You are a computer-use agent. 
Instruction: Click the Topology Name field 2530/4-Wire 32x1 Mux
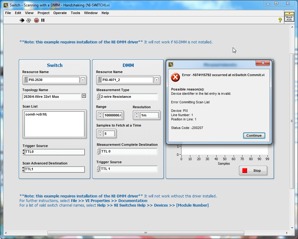(52, 97)
